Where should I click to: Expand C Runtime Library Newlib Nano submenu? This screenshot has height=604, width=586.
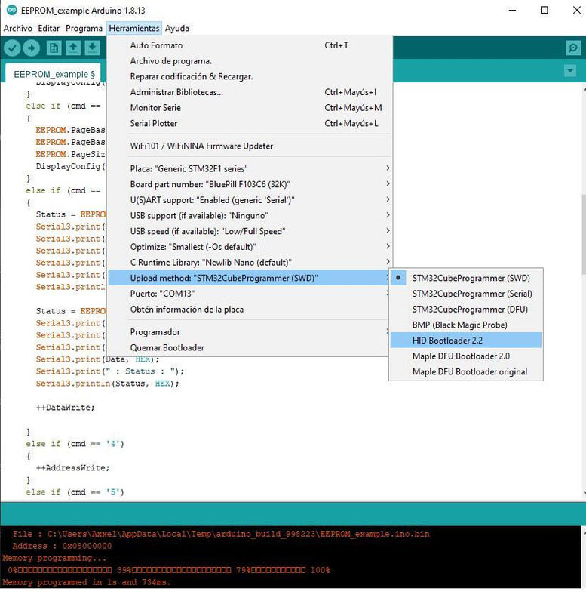pos(250,262)
